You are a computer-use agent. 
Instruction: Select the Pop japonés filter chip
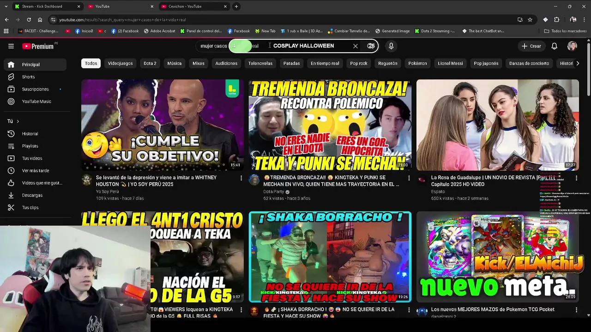pyautogui.click(x=486, y=63)
